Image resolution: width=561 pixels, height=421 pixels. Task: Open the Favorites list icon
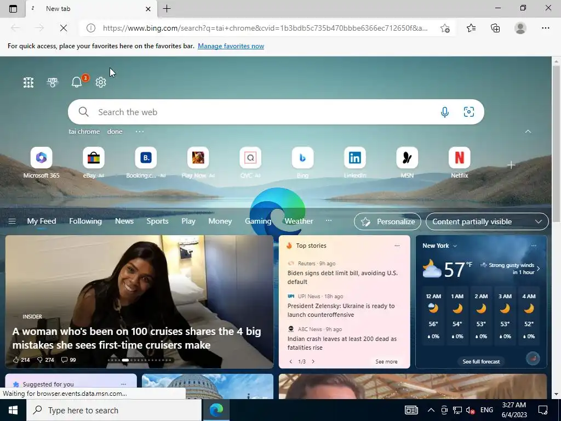tap(471, 28)
